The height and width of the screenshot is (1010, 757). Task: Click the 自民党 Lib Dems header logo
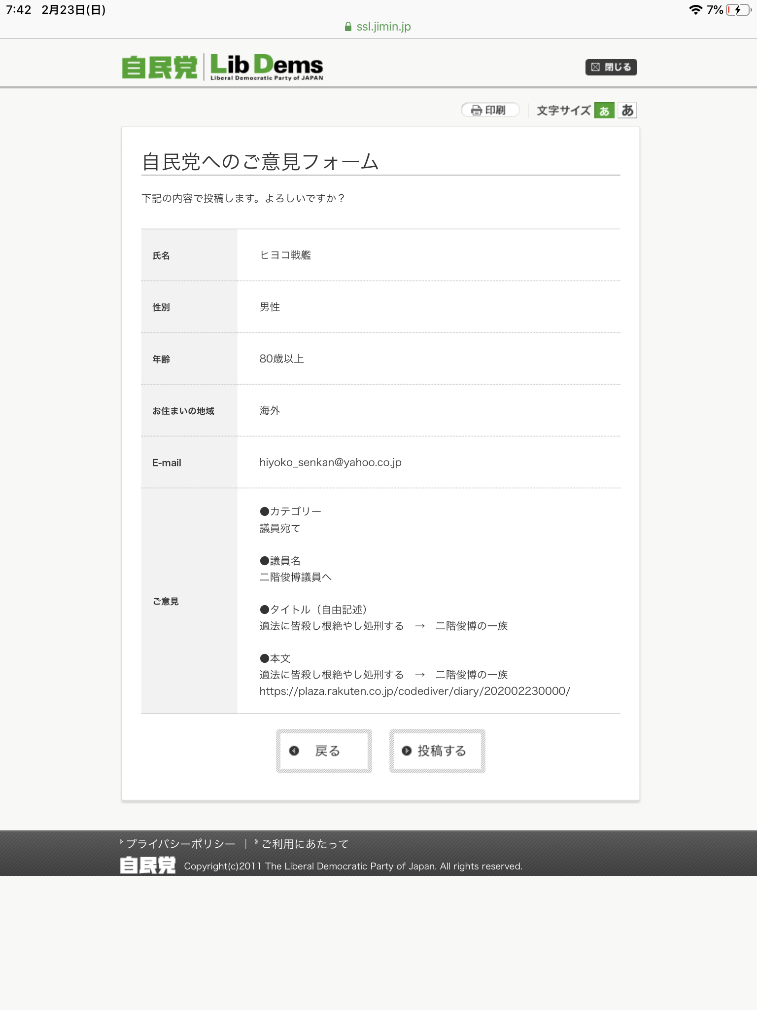click(222, 67)
